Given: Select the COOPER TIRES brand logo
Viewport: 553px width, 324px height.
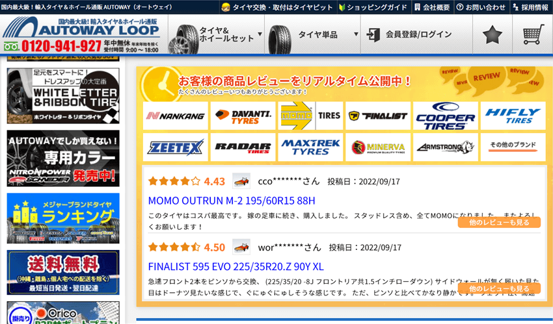Looking at the screenshot, I should 446,116.
